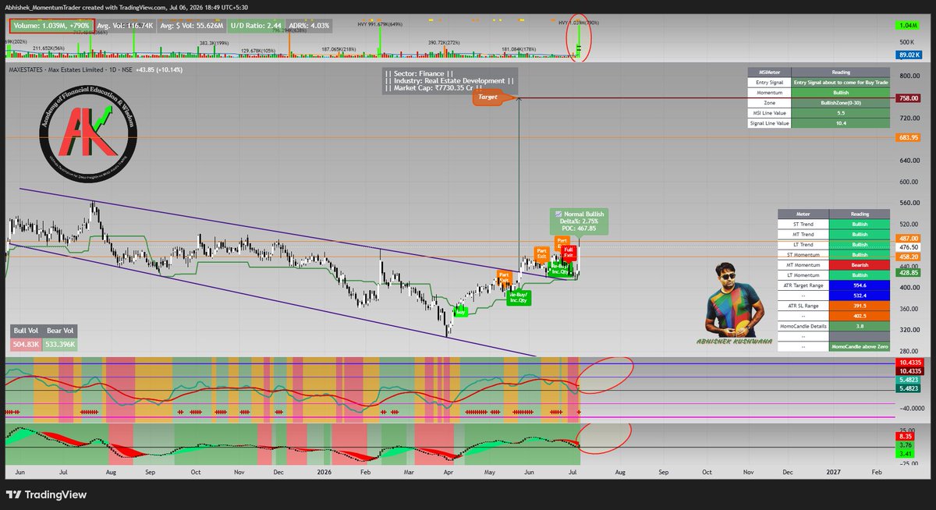The height and width of the screenshot is (510, 936).
Task: Click the 2026 year label on time axis
Action: pyautogui.click(x=324, y=472)
